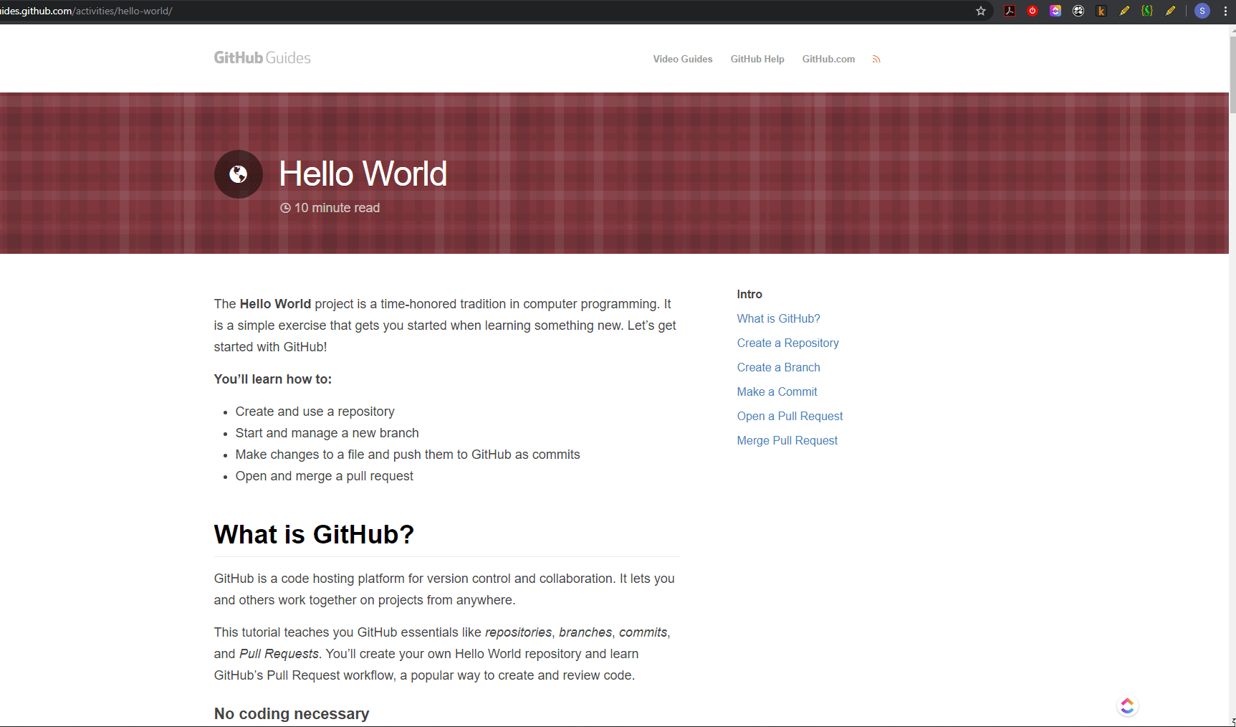Image resolution: width=1236 pixels, height=727 pixels.
Task: Go to Video Guides in the top navigation
Action: tap(682, 60)
